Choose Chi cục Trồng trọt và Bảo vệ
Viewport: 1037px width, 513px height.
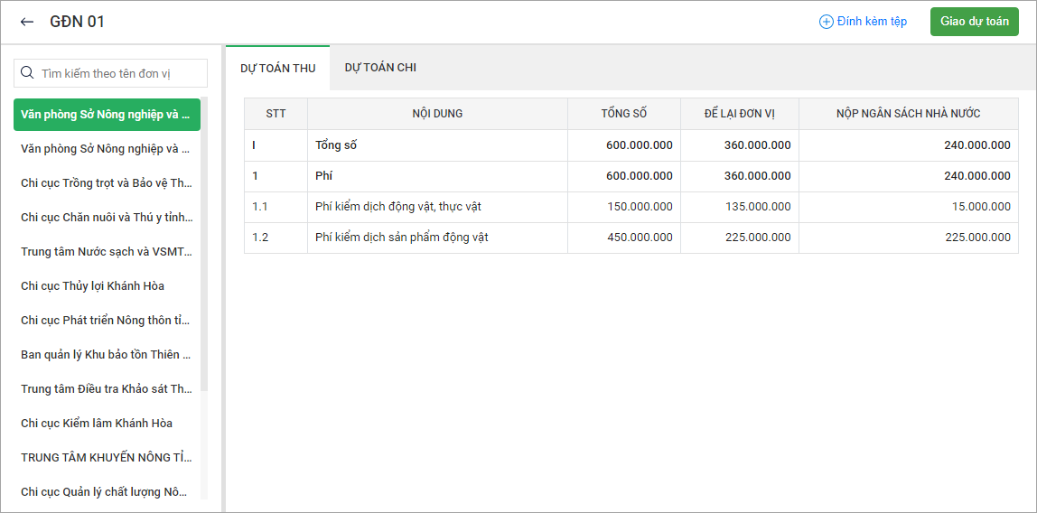[106, 183]
